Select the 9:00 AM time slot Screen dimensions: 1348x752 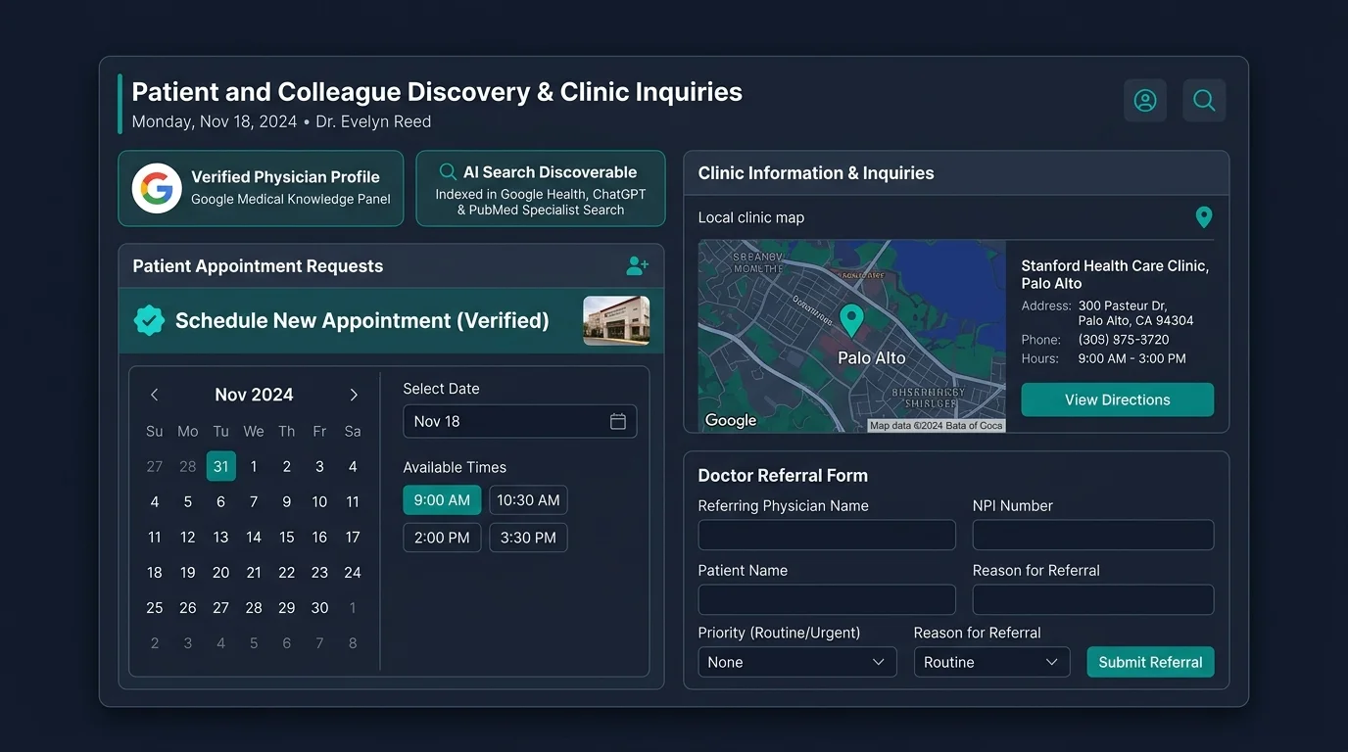(442, 500)
